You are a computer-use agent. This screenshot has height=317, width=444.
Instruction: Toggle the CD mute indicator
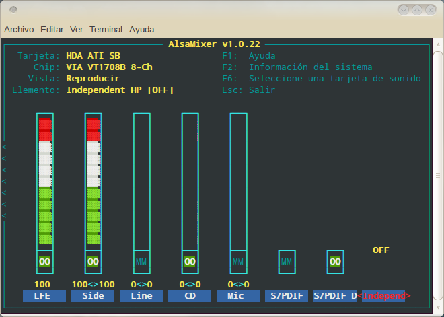point(190,262)
